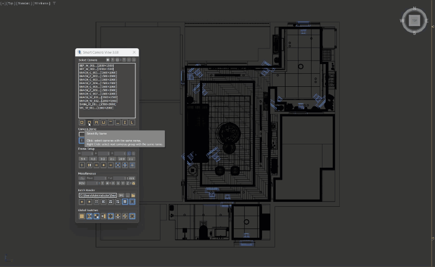The height and width of the screenshot is (267, 435).
Task: Click the first Global Switches icon
Action: tap(82, 216)
